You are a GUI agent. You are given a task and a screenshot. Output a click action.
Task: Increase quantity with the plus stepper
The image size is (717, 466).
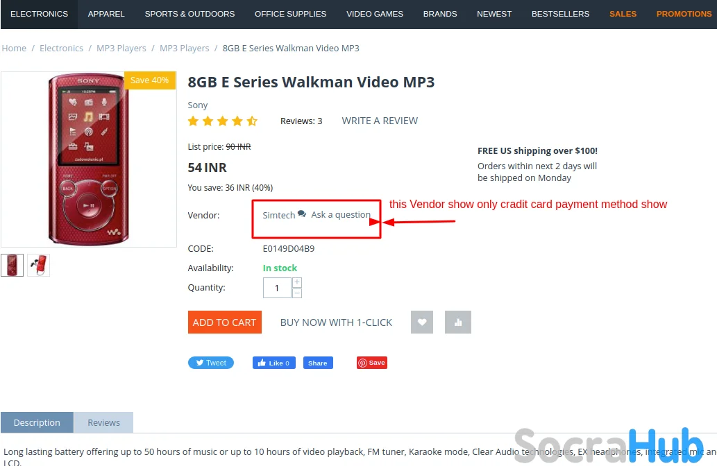coord(297,282)
